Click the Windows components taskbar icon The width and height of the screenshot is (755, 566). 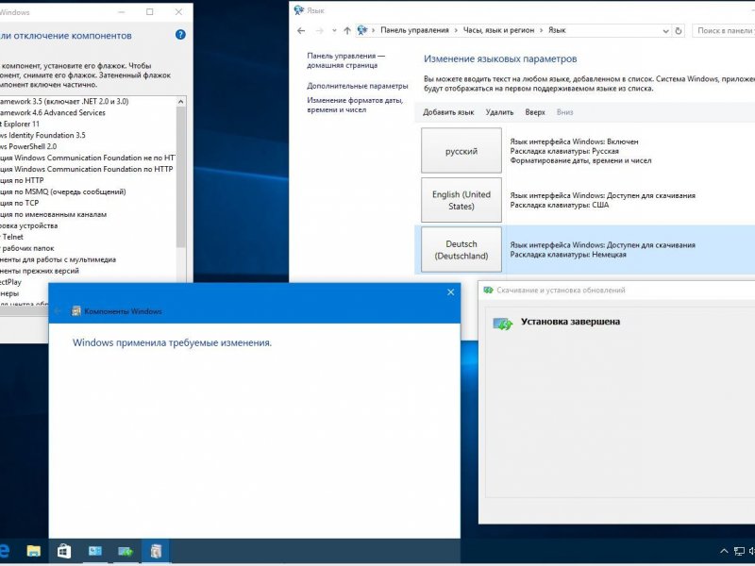tap(156, 551)
